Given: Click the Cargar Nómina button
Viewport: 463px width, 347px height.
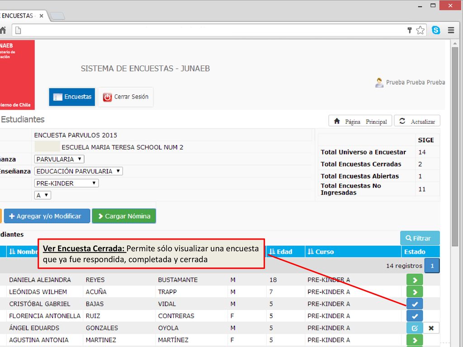Looking at the screenshot, I should (x=124, y=216).
